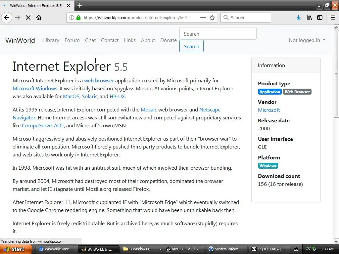Open the Firefox hamburger menu

click(333, 18)
